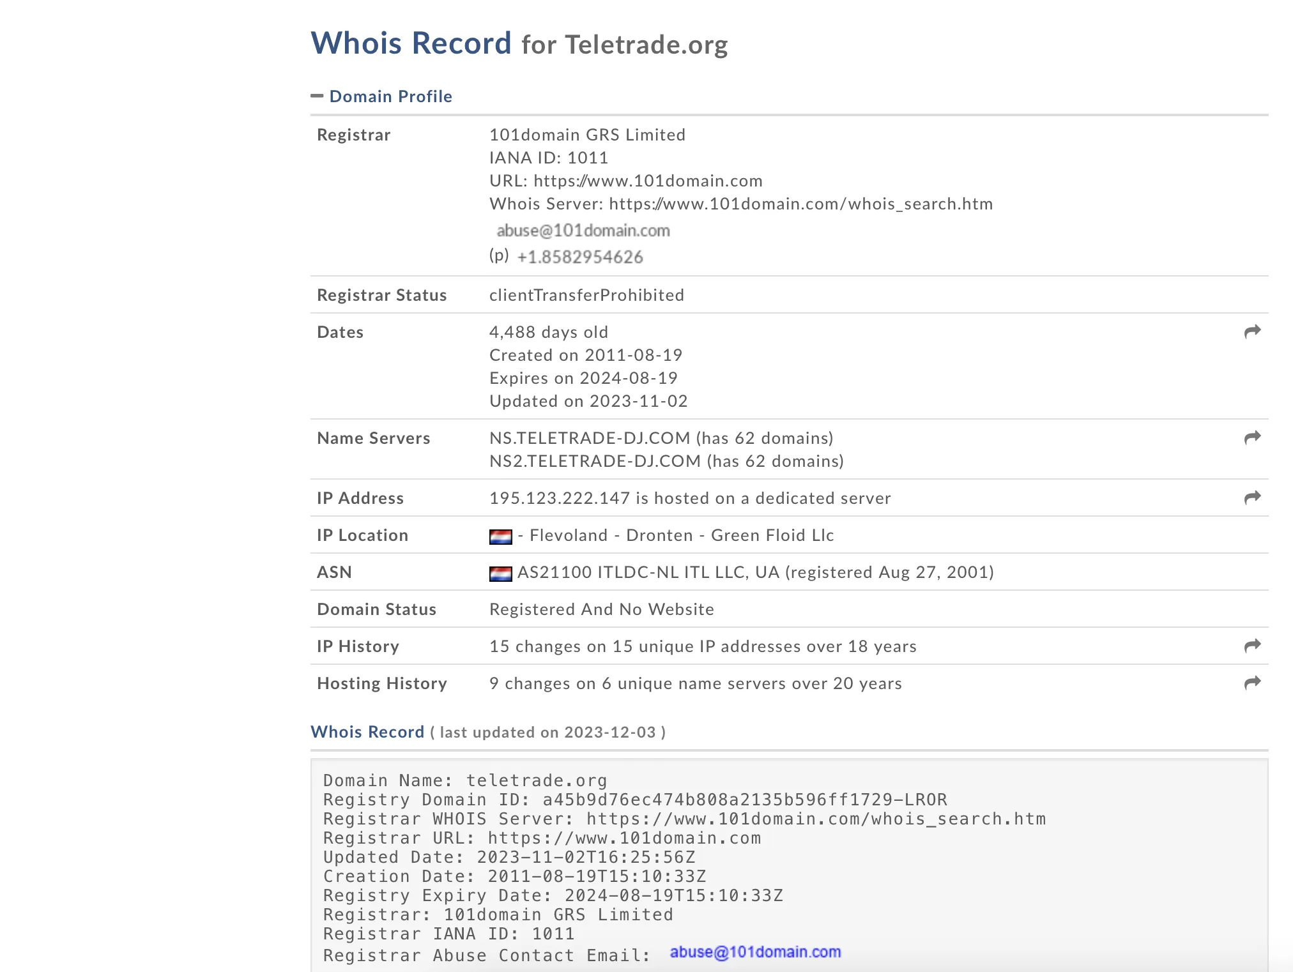Click the share arrow in Name Servers row
Screen dimensions: 1293x972
[x=1252, y=437]
